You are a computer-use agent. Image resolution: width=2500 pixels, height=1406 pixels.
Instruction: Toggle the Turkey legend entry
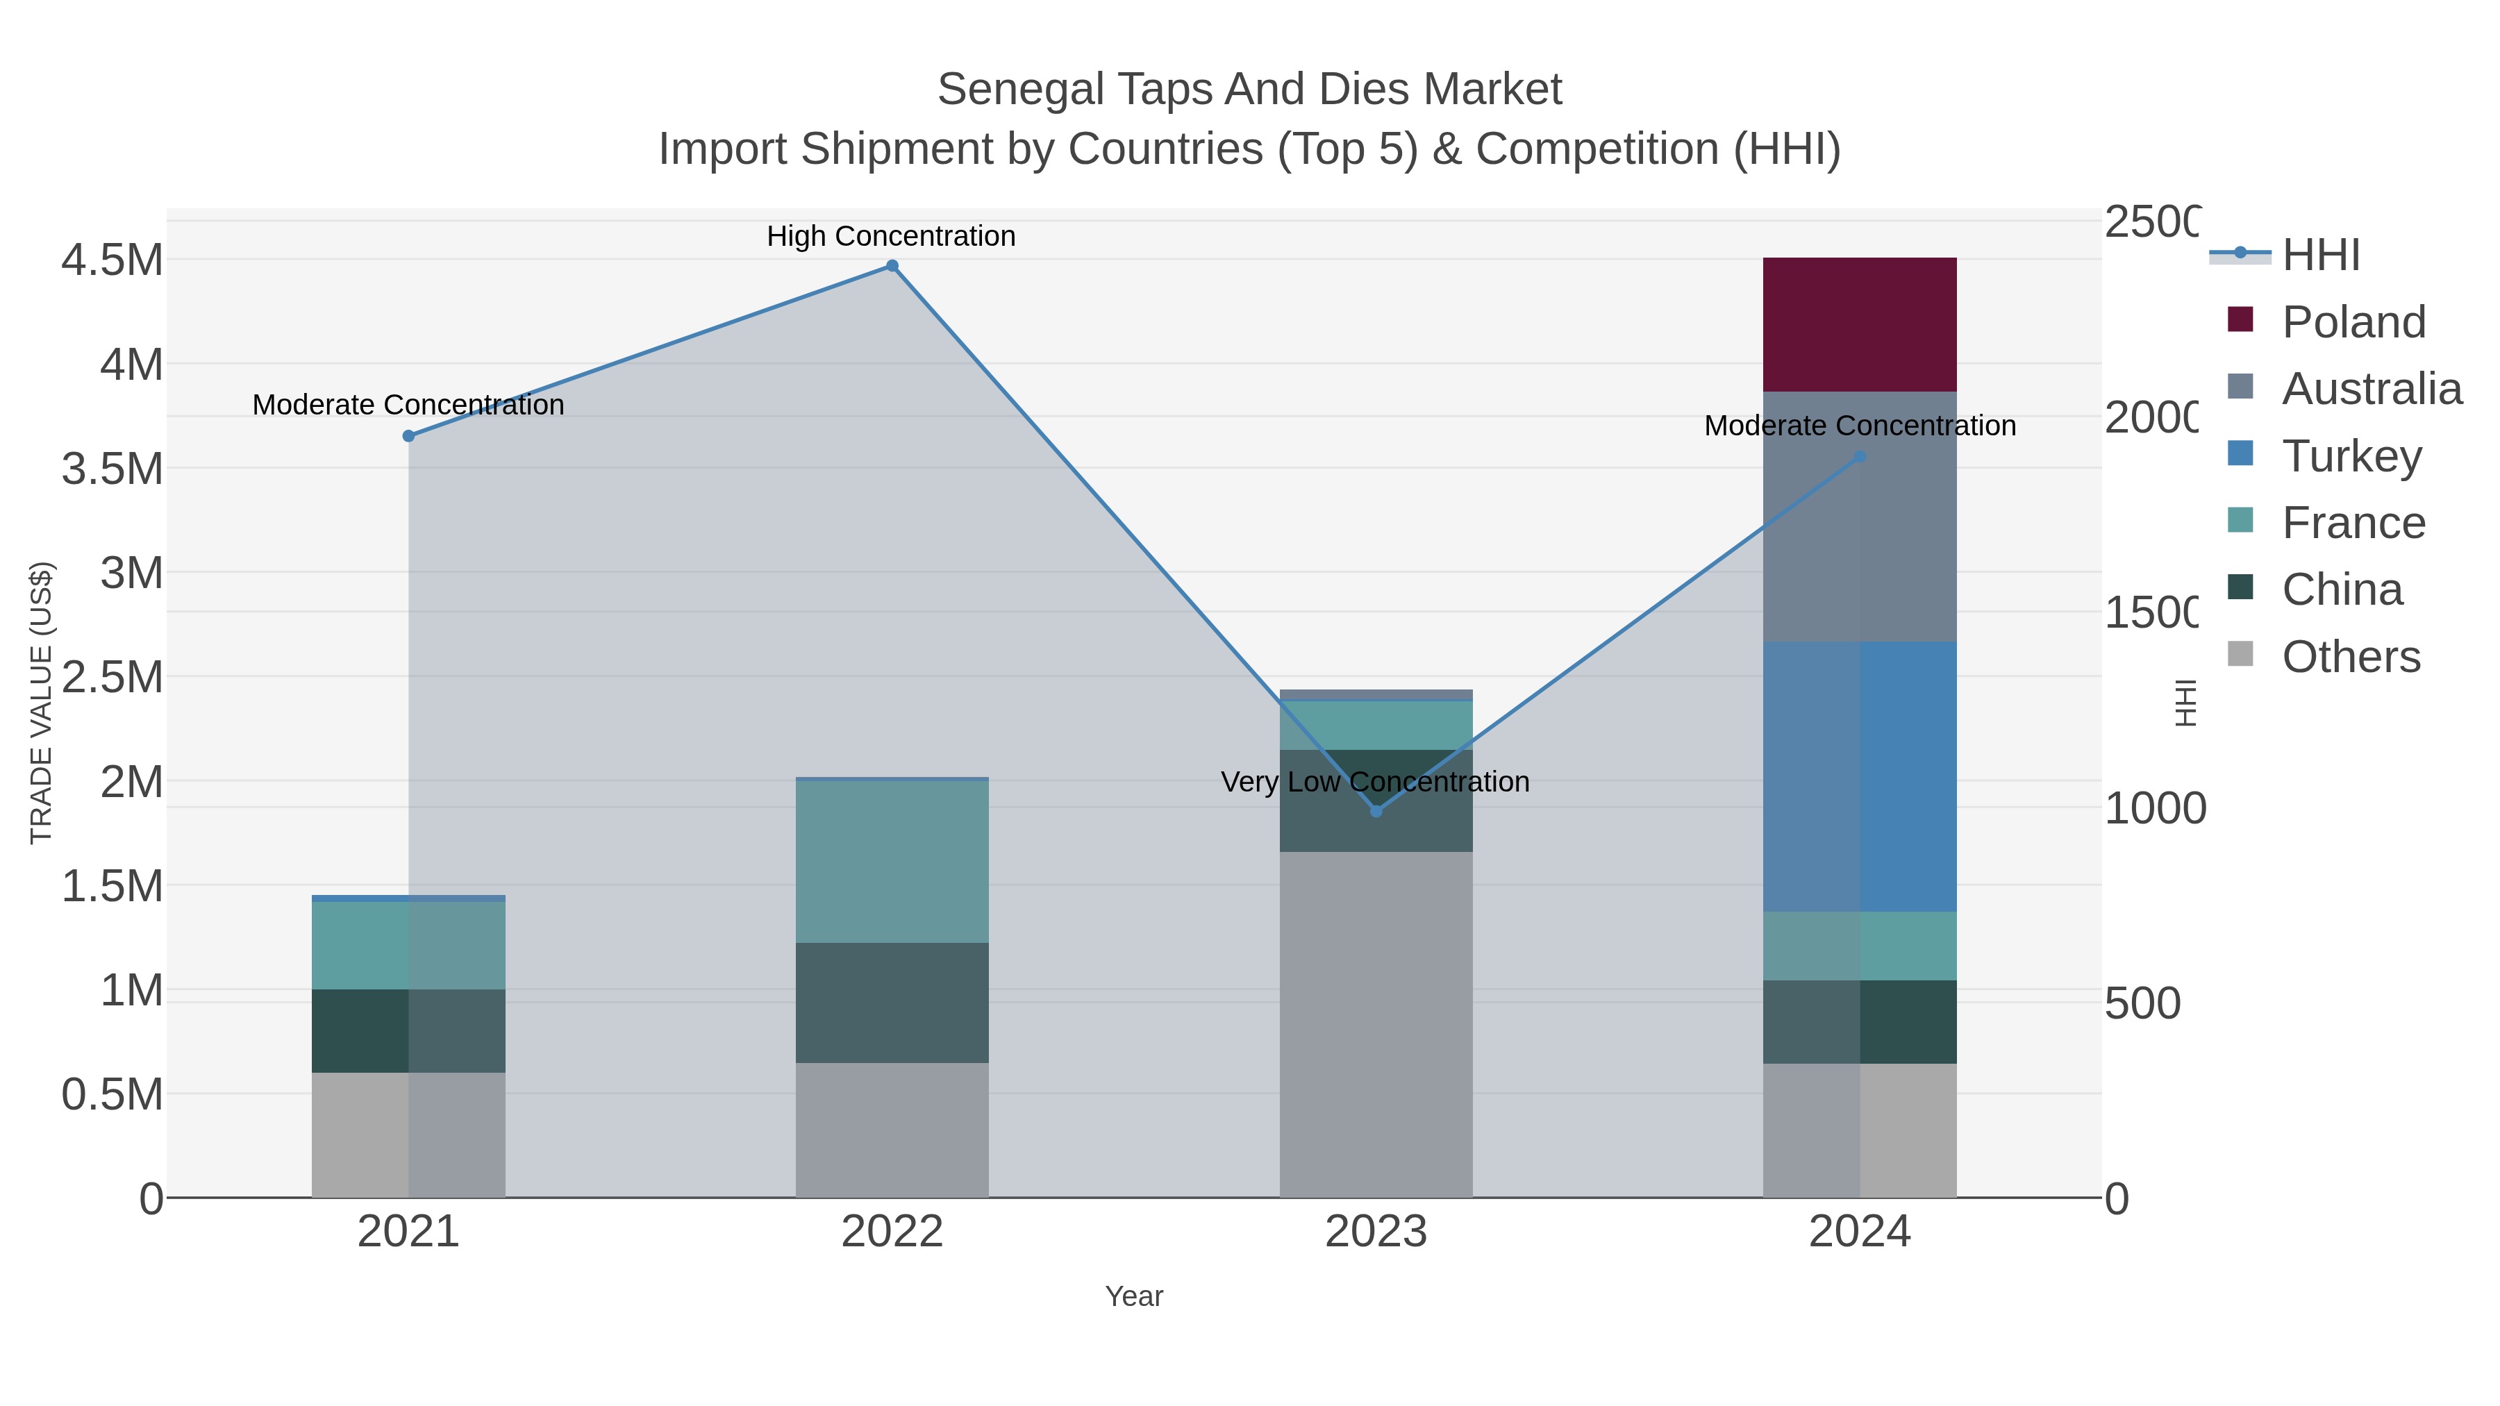click(x=2325, y=456)
